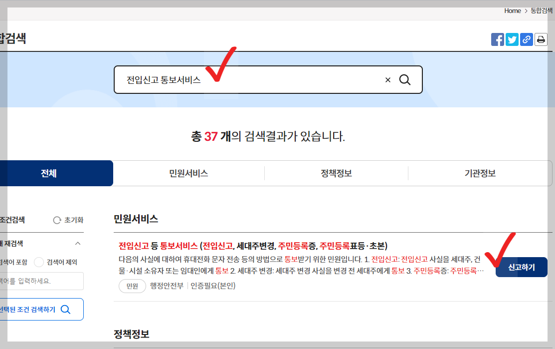The height and width of the screenshot is (349, 555).
Task: Share the search results on Twitter
Action: coord(512,39)
